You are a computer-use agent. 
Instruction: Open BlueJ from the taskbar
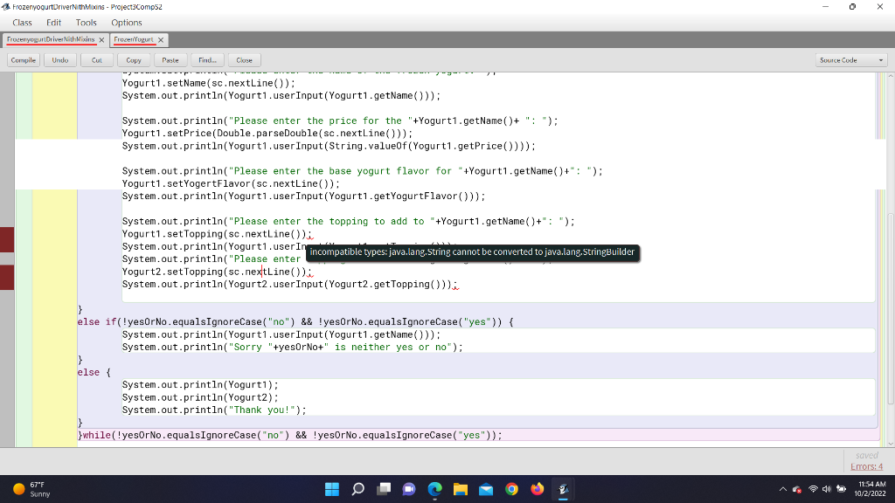(x=562, y=489)
